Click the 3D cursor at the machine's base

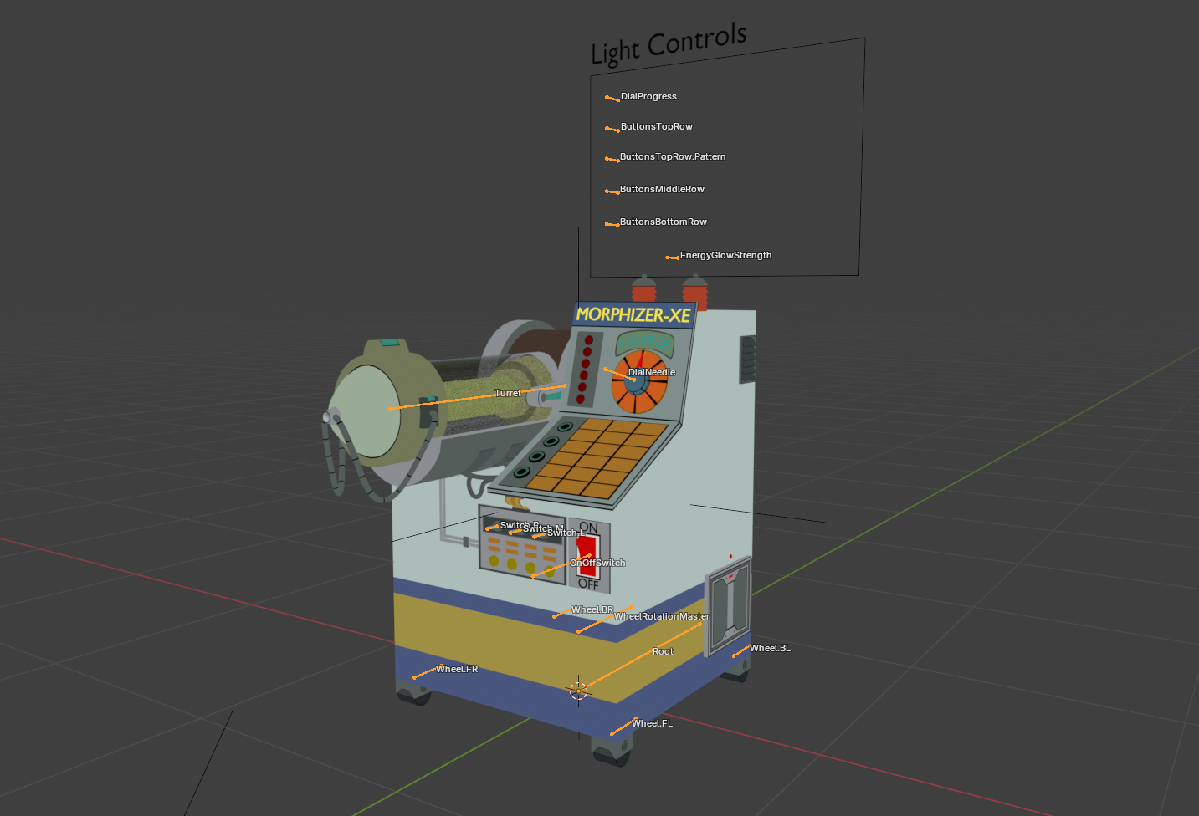click(x=579, y=691)
